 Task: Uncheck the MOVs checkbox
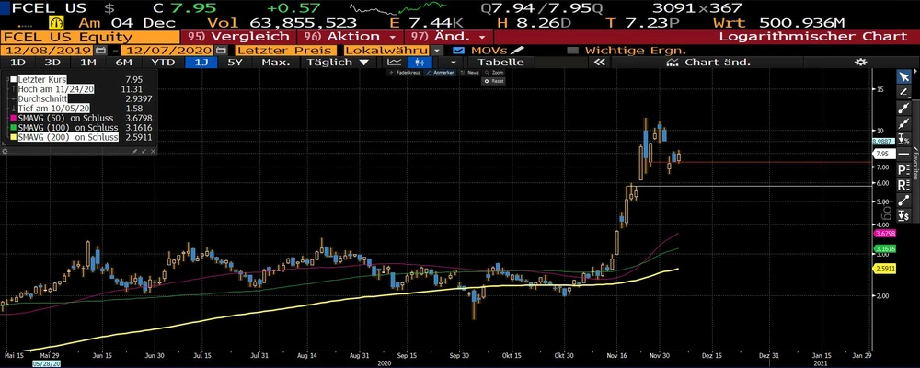pyautogui.click(x=459, y=49)
